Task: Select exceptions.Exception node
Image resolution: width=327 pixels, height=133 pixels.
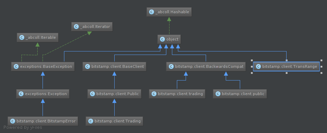Action: 43,94
